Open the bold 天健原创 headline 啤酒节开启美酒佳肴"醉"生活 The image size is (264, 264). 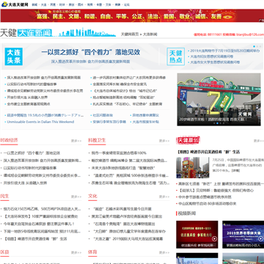[208, 152]
